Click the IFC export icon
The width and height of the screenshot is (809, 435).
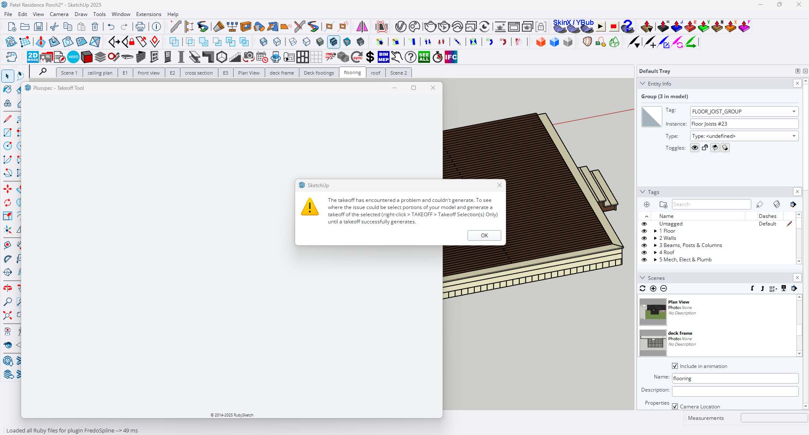click(451, 57)
